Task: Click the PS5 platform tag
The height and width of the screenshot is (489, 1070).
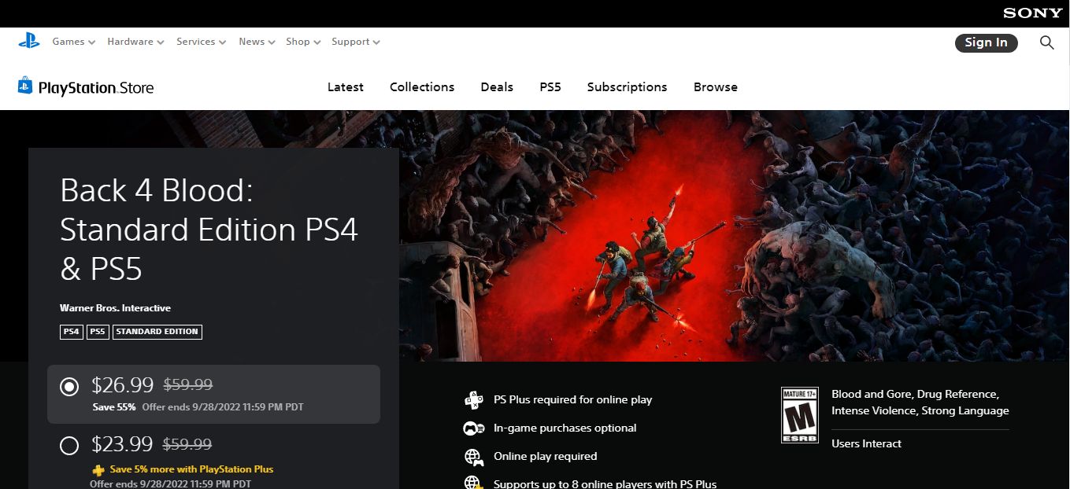Action: 98,332
